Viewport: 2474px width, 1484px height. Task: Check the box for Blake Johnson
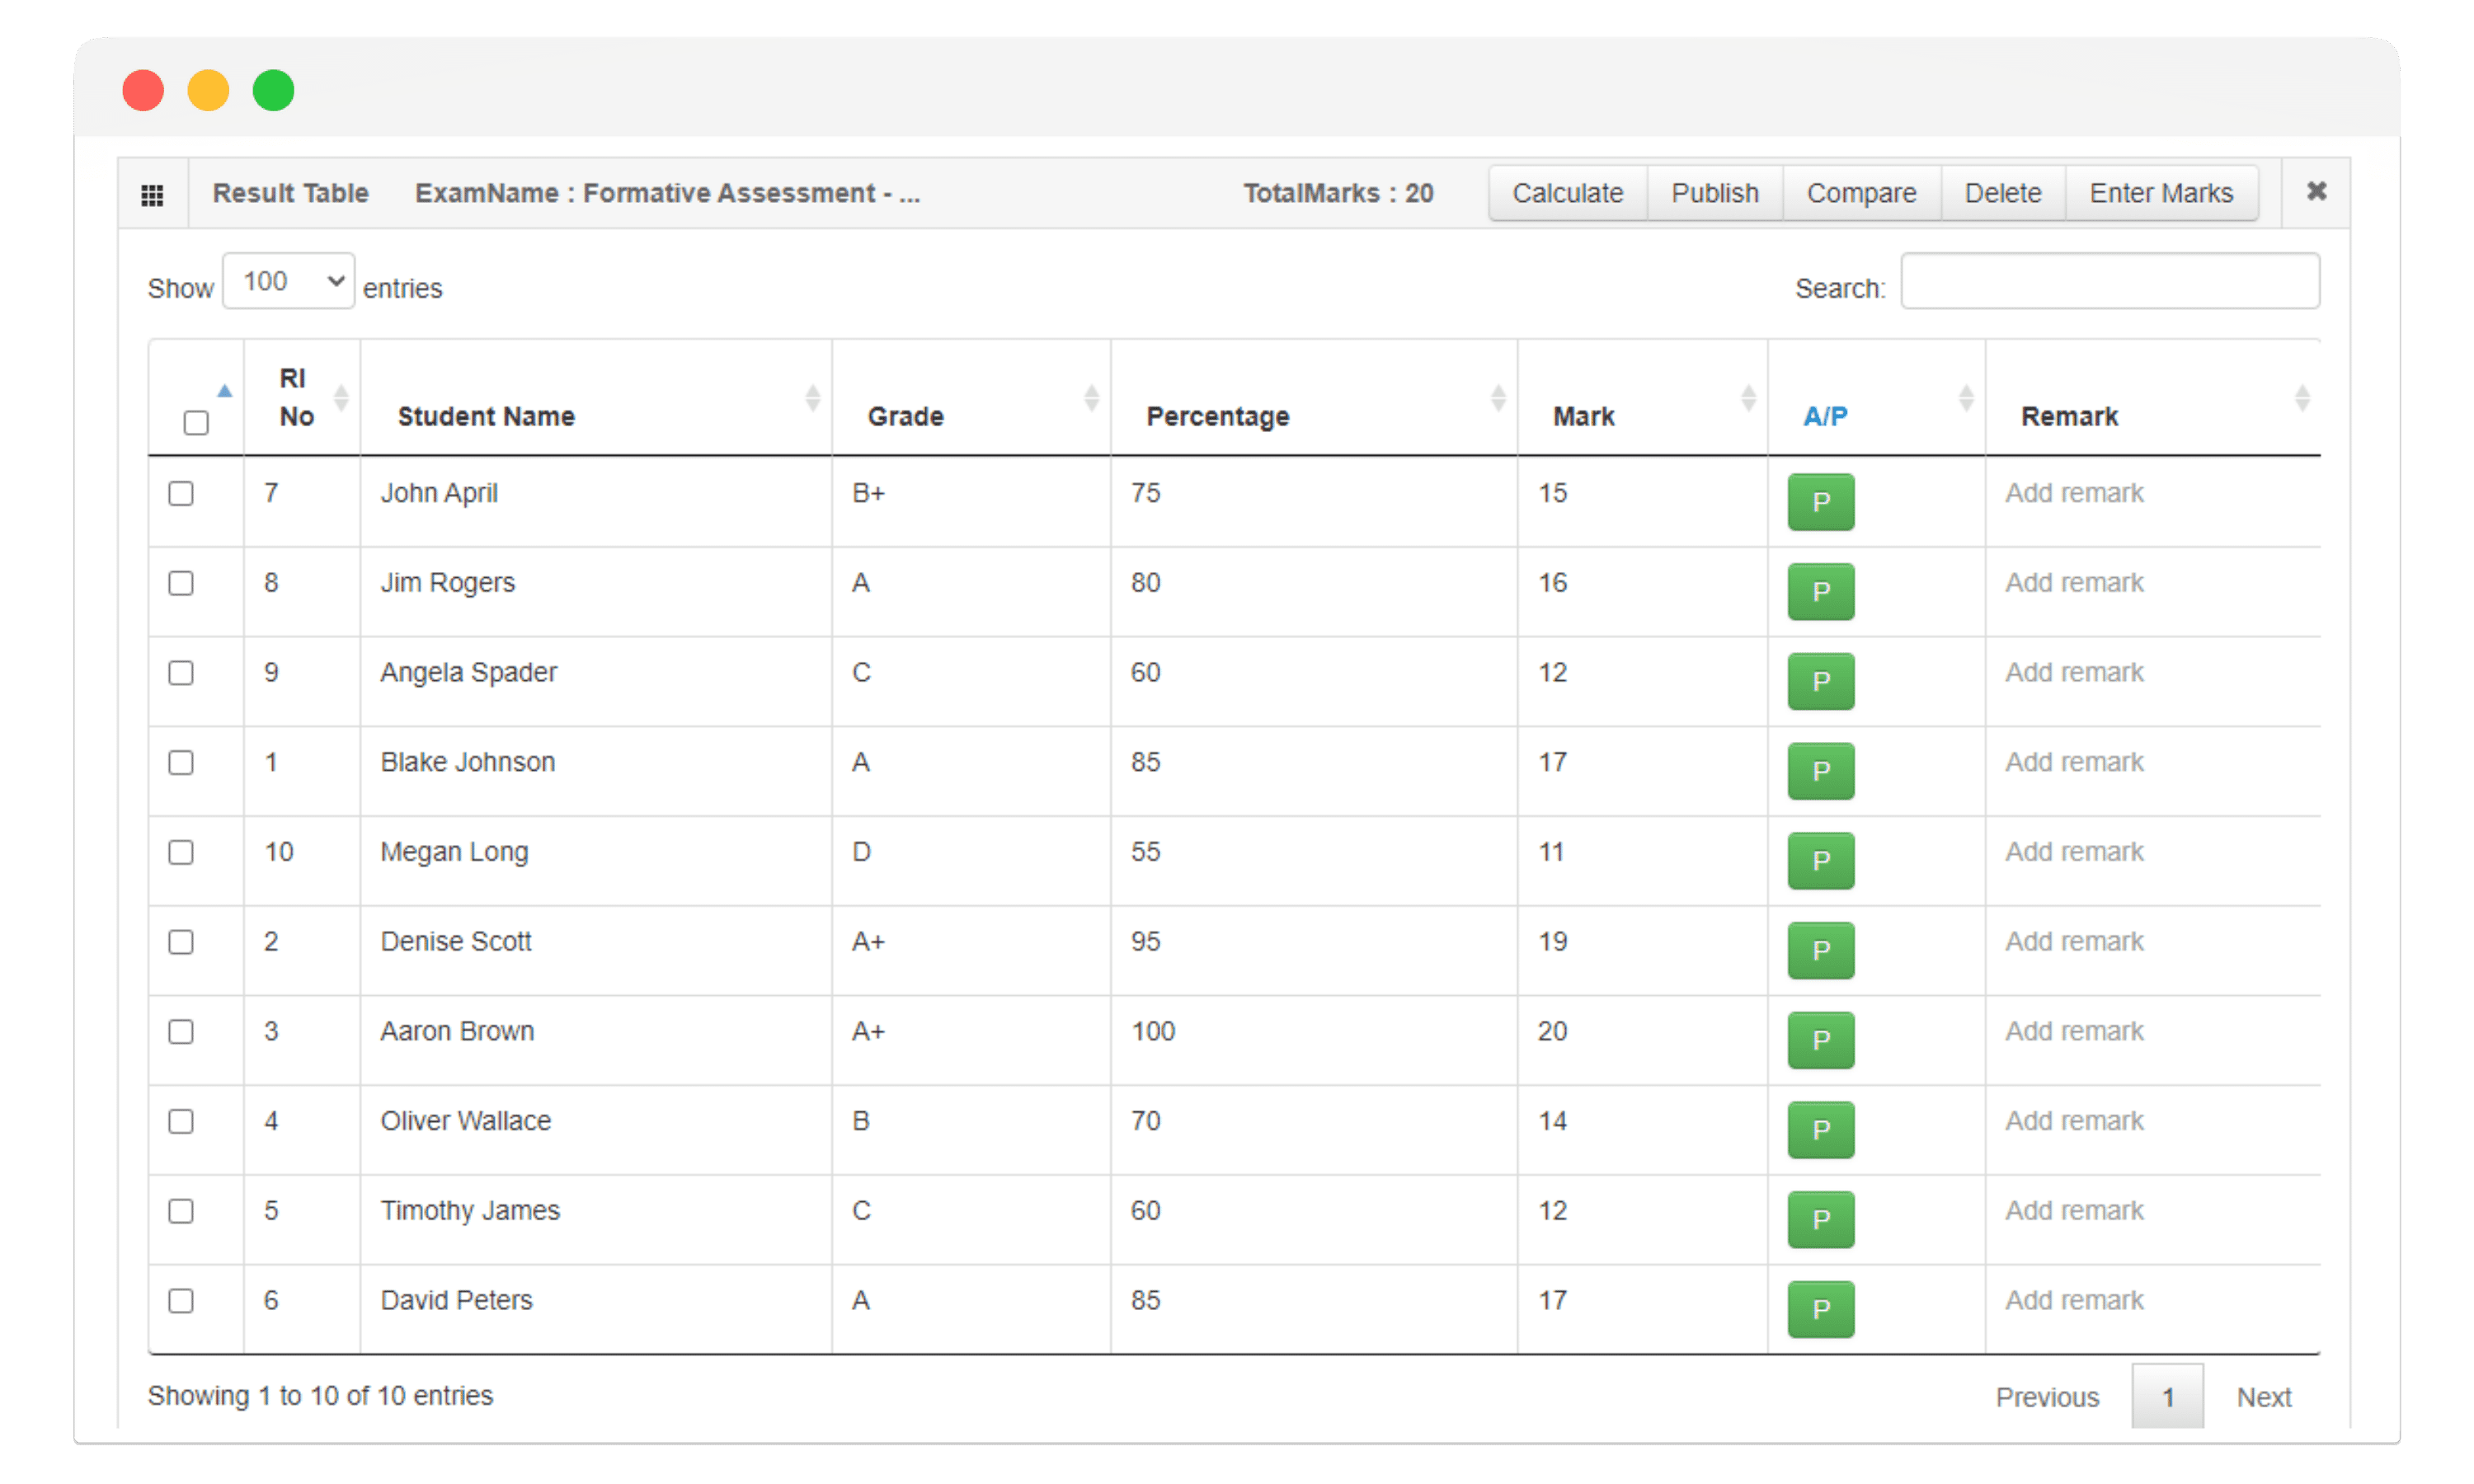click(181, 763)
